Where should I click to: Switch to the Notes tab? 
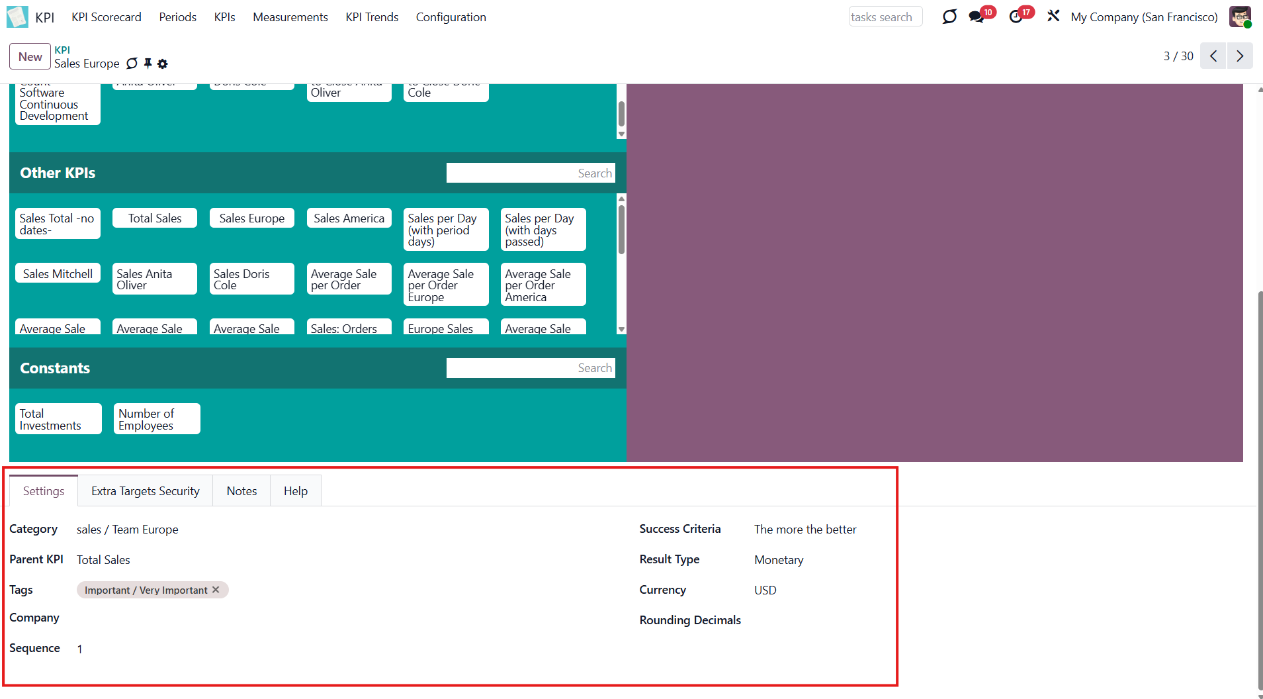coord(241,491)
